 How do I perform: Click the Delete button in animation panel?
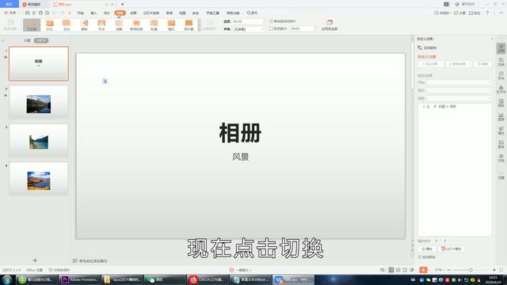coord(483,64)
